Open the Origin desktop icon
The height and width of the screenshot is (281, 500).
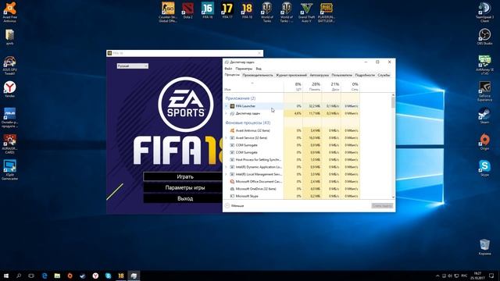484,142
